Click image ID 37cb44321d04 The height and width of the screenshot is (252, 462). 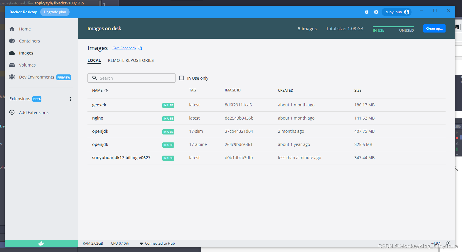[x=239, y=131]
